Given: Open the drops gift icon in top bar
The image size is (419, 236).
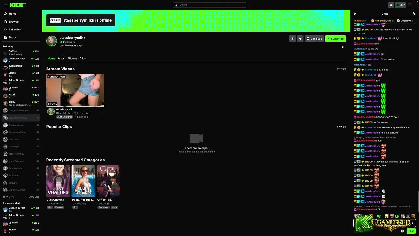Looking at the screenshot, I should click(x=391, y=5).
